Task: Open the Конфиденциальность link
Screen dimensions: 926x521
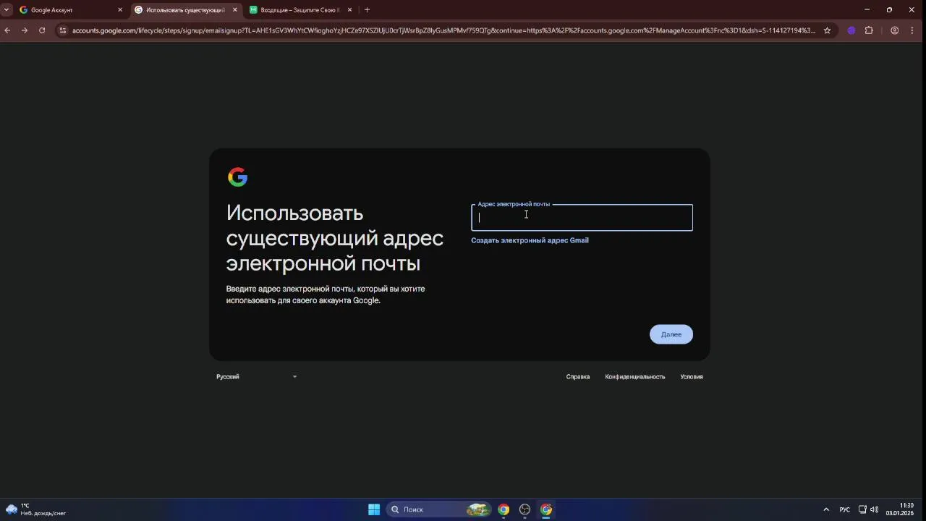Action: [x=635, y=376]
